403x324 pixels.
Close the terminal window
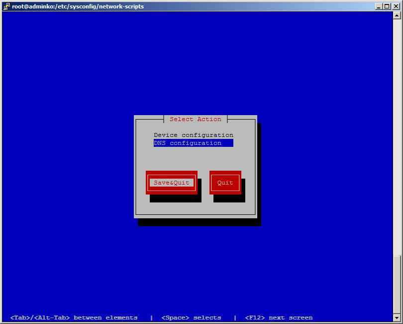pos(396,6)
